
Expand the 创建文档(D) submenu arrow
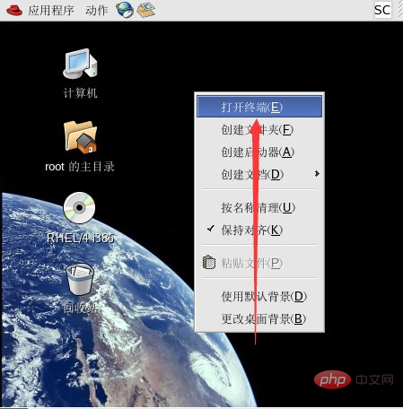pos(317,174)
